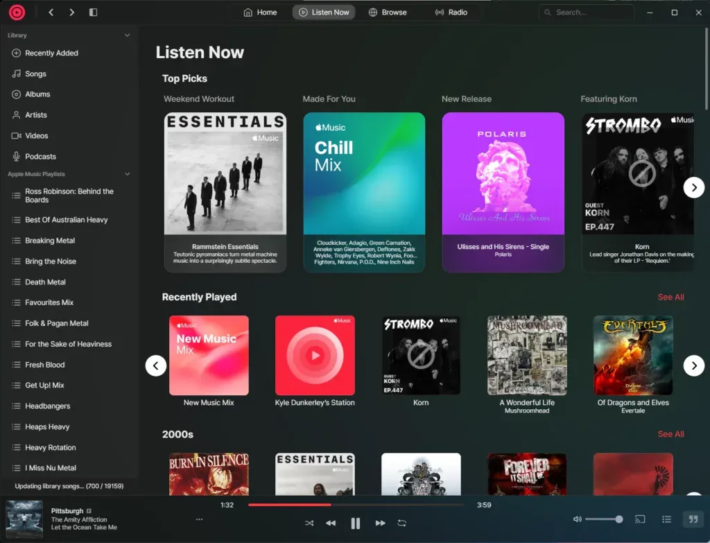The image size is (710, 543).
Task: Open the Chill Mix card
Action: pos(364,193)
